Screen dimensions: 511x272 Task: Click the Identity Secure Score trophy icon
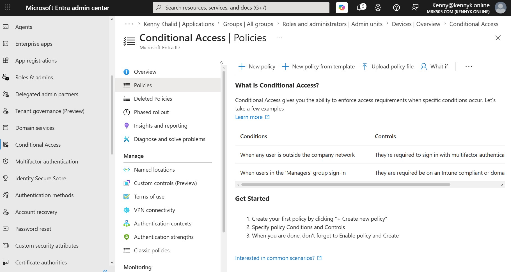pos(6,178)
